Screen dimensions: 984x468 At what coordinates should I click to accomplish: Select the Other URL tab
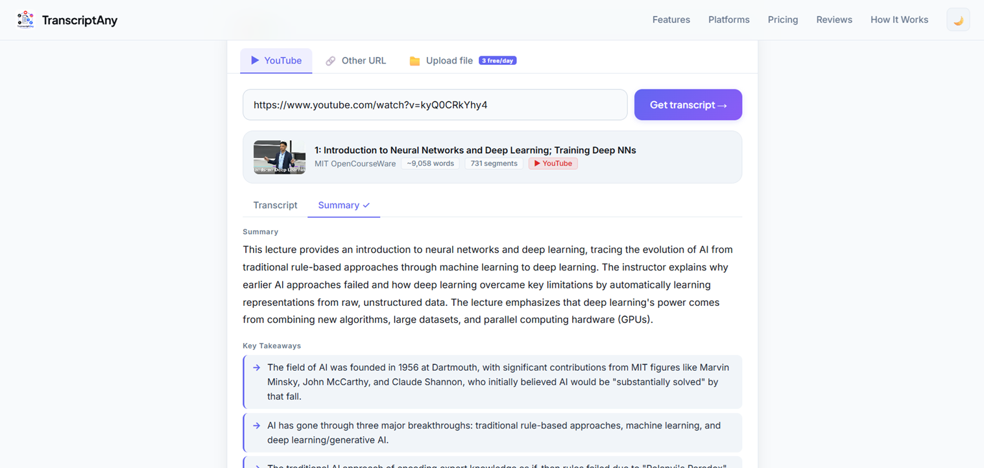click(x=355, y=61)
